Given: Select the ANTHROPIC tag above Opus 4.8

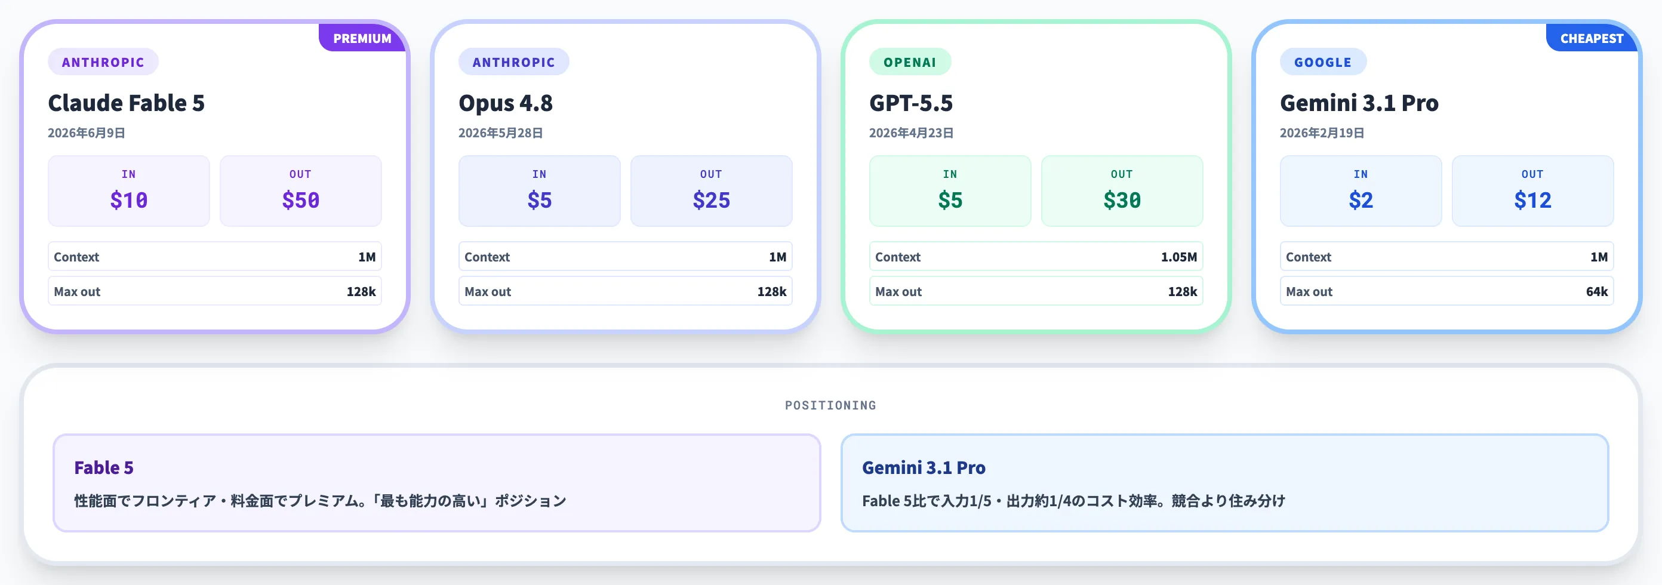Looking at the screenshot, I should (513, 62).
